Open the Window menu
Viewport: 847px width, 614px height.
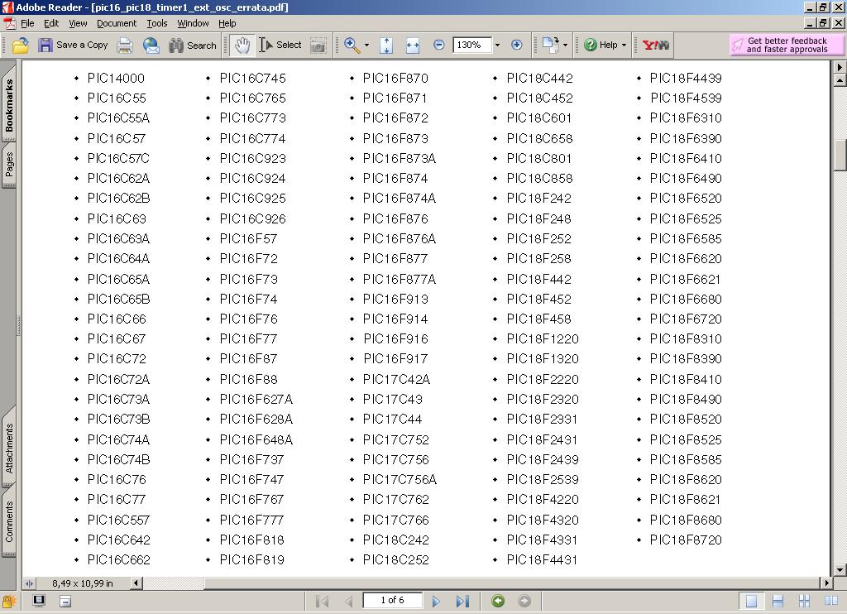coord(193,23)
